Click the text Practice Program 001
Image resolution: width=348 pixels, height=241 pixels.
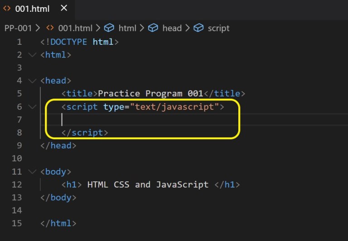point(150,94)
